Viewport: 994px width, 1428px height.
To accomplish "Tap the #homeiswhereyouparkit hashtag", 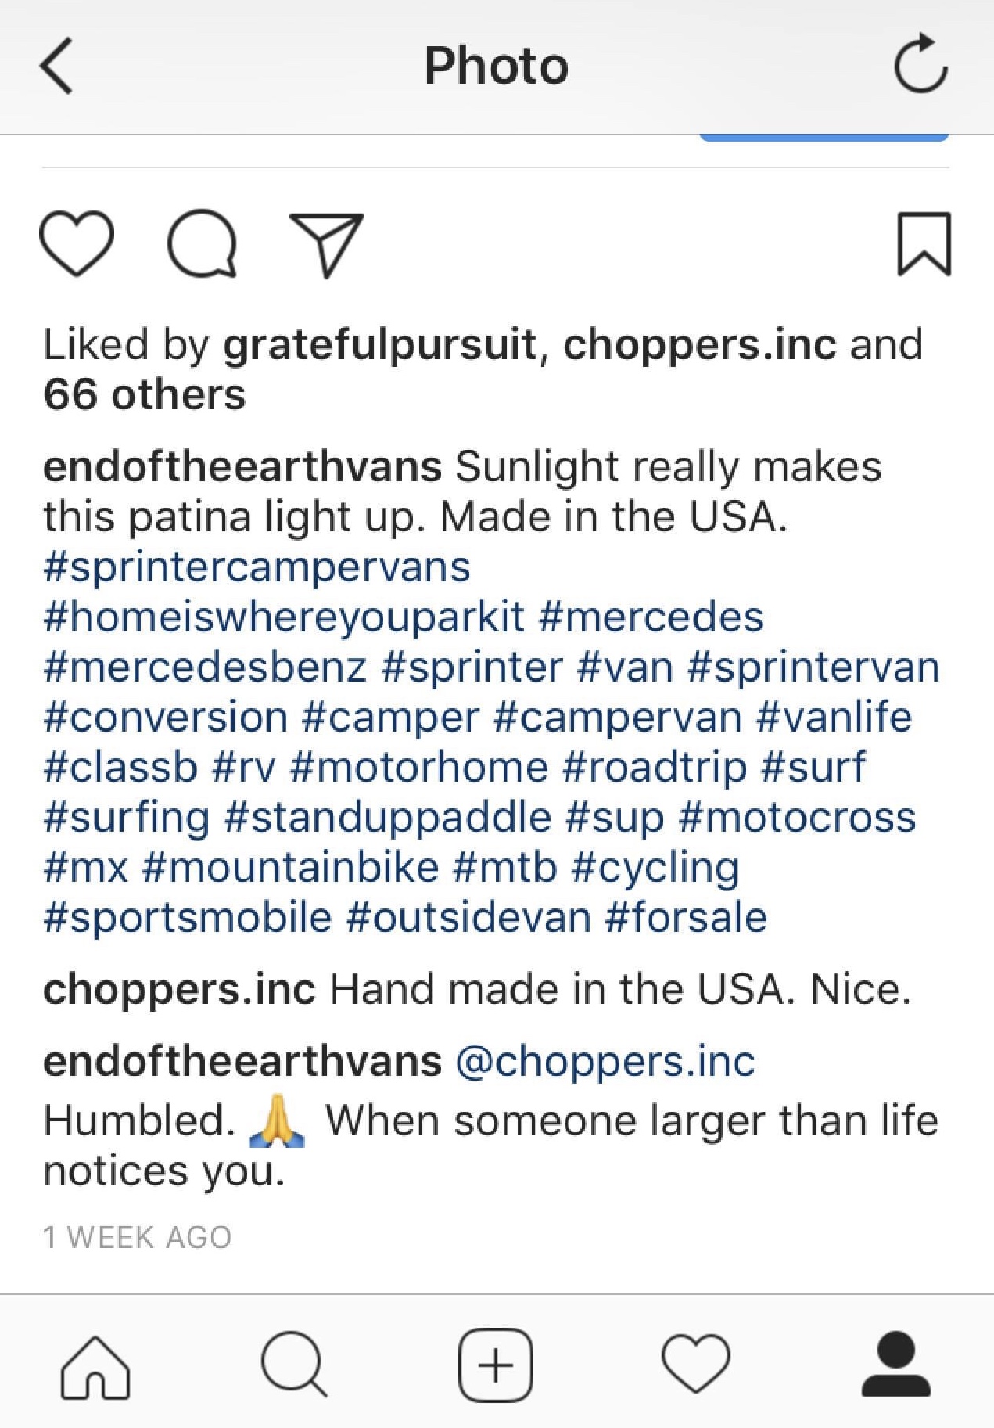I will click(284, 617).
